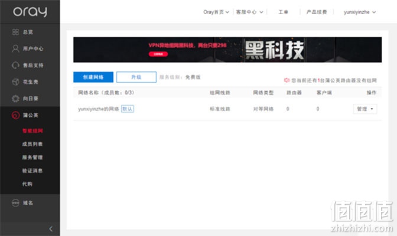Select 域名 in sidebar
Screen dimensions: 397x236
click(x=28, y=203)
